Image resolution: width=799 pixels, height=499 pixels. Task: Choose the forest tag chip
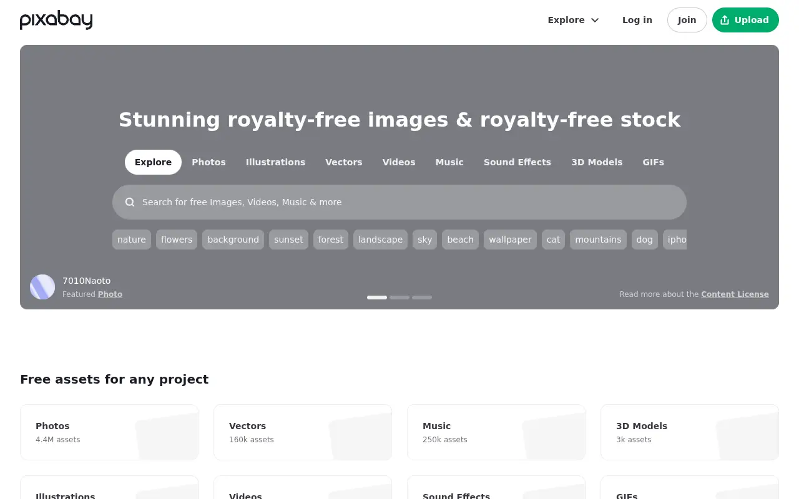coord(331,240)
